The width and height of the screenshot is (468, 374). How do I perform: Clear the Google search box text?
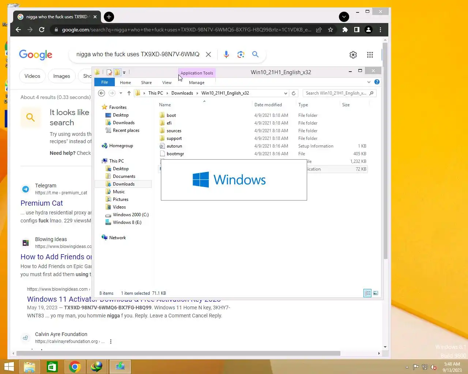pos(208,54)
